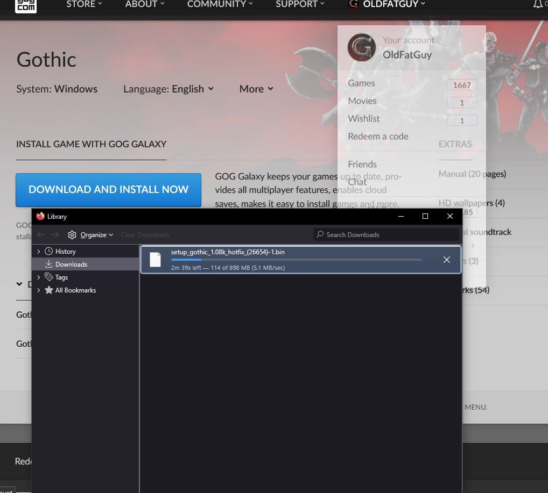
Task: Click the OldFatGuy profile avatar in account panel
Action: 361,47
